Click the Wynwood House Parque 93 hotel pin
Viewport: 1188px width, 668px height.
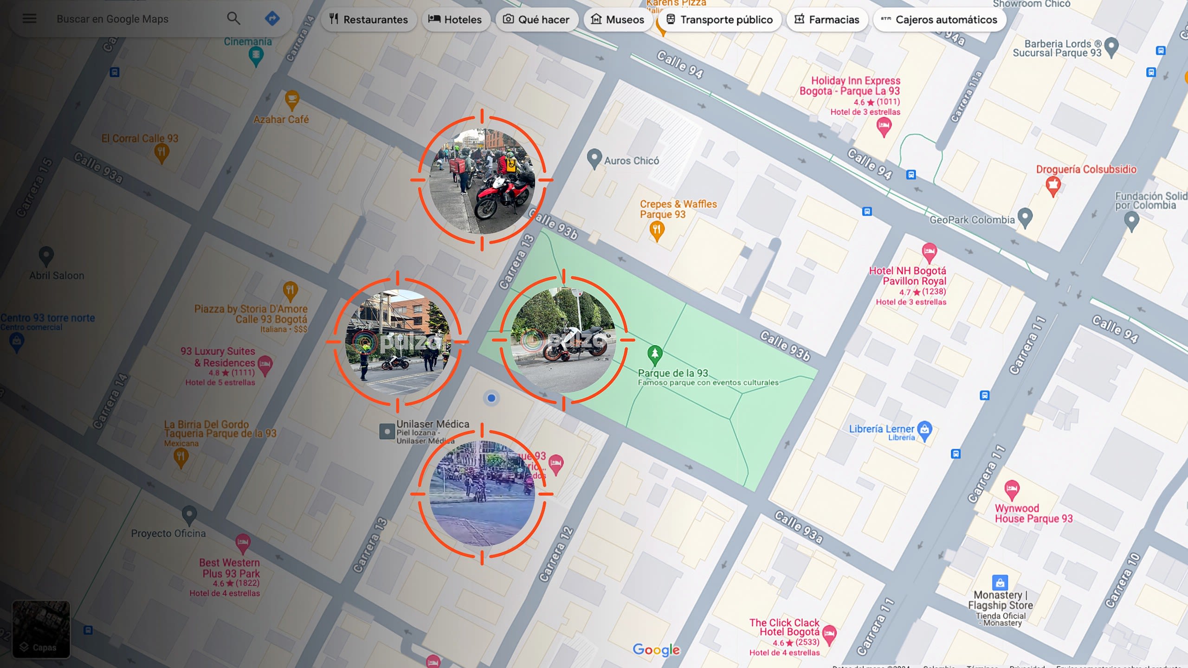1012,490
